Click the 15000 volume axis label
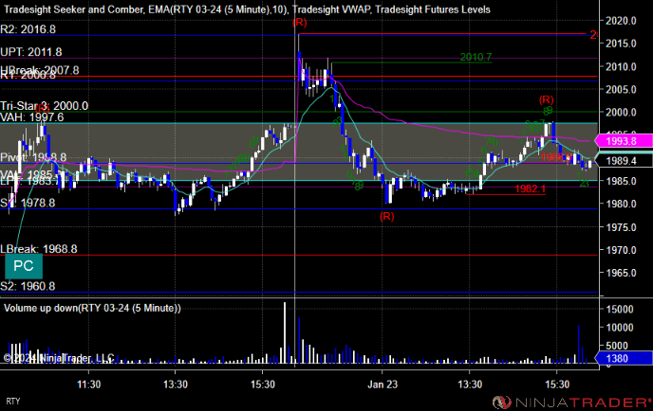This screenshot has width=653, height=411. coord(620,309)
